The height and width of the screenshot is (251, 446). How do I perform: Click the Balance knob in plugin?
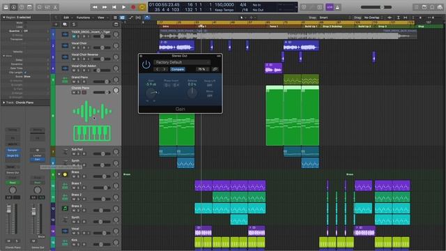coord(192,93)
